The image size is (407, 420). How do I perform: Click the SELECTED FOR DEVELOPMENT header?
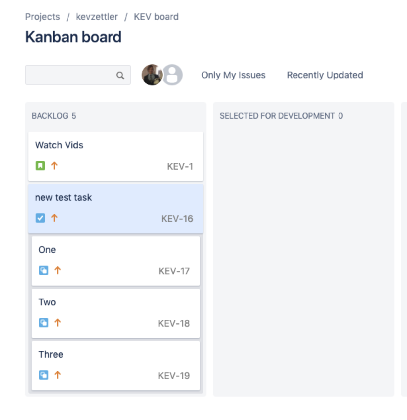[281, 116]
